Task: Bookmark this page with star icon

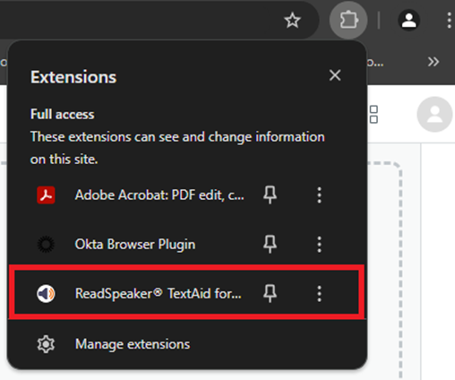Action: [x=292, y=21]
